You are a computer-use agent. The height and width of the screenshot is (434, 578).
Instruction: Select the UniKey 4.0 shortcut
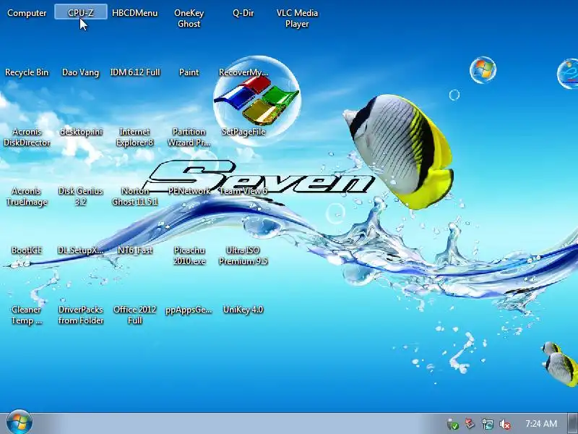point(243,310)
